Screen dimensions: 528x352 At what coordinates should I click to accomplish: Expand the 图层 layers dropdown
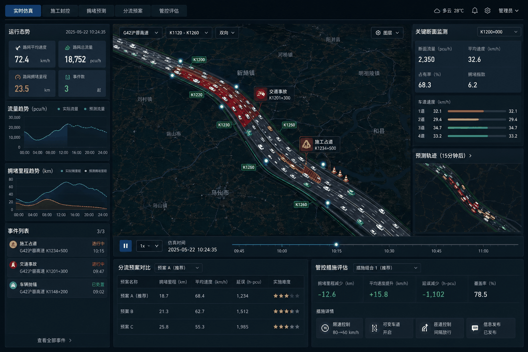(387, 33)
